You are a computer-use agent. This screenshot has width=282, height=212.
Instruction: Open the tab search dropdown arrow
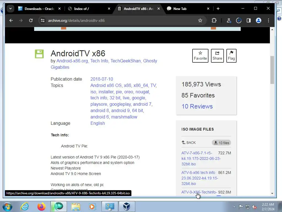click(x=10, y=9)
